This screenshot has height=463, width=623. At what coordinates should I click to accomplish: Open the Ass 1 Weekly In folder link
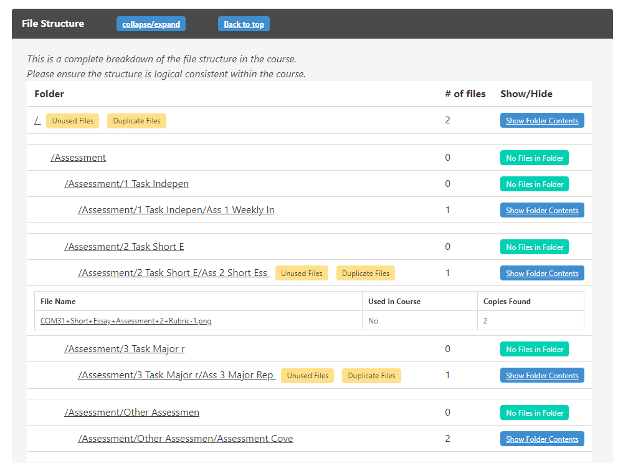click(176, 210)
